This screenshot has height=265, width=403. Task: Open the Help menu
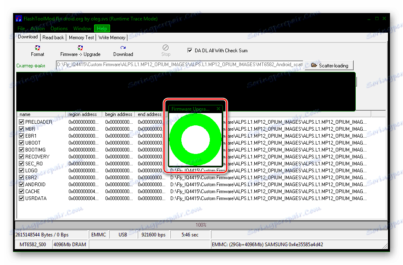click(102, 29)
